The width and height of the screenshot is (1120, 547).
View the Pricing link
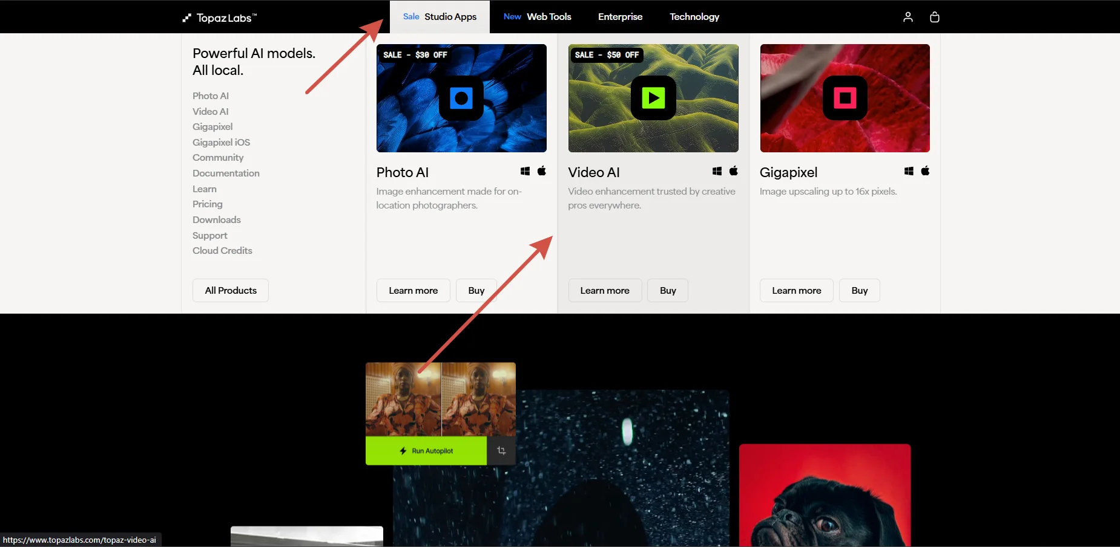(x=208, y=204)
